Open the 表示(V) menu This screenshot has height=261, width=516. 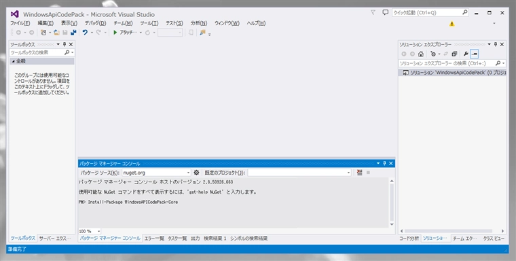pyautogui.click(x=69, y=23)
